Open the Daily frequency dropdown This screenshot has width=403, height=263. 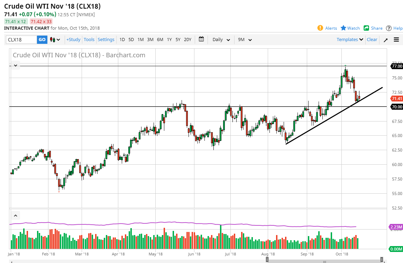click(x=221, y=39)
